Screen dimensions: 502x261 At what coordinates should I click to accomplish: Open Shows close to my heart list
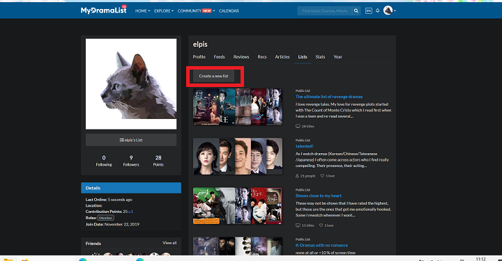click(x=319, y=196)
